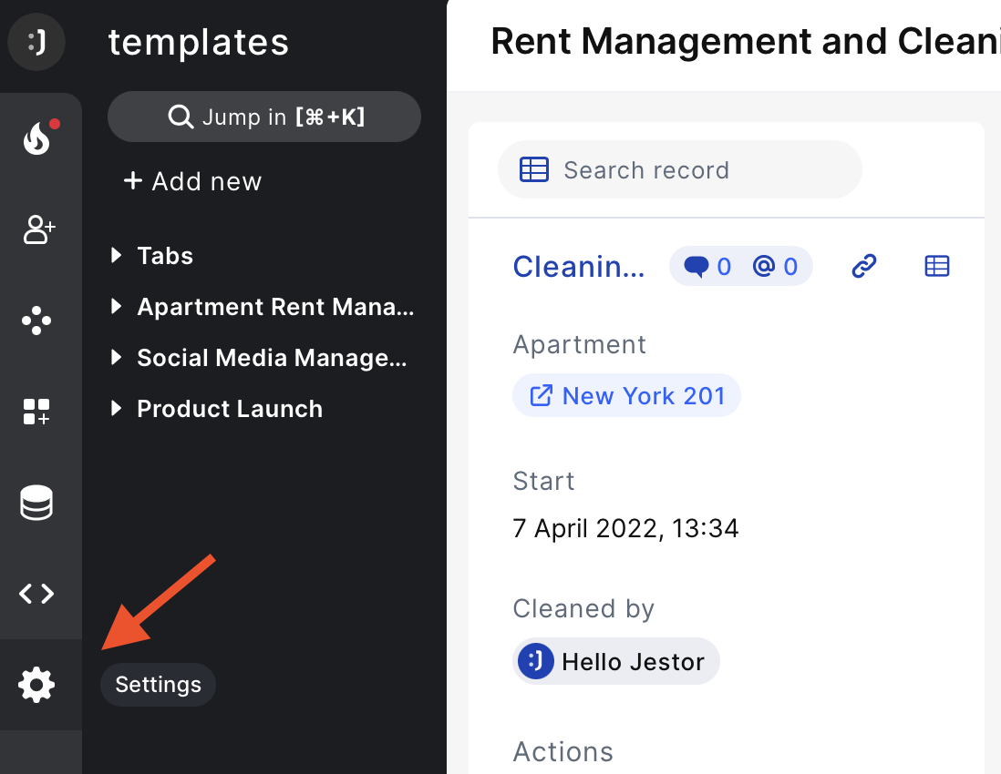Open the database stack icon

tap(36, 503)
